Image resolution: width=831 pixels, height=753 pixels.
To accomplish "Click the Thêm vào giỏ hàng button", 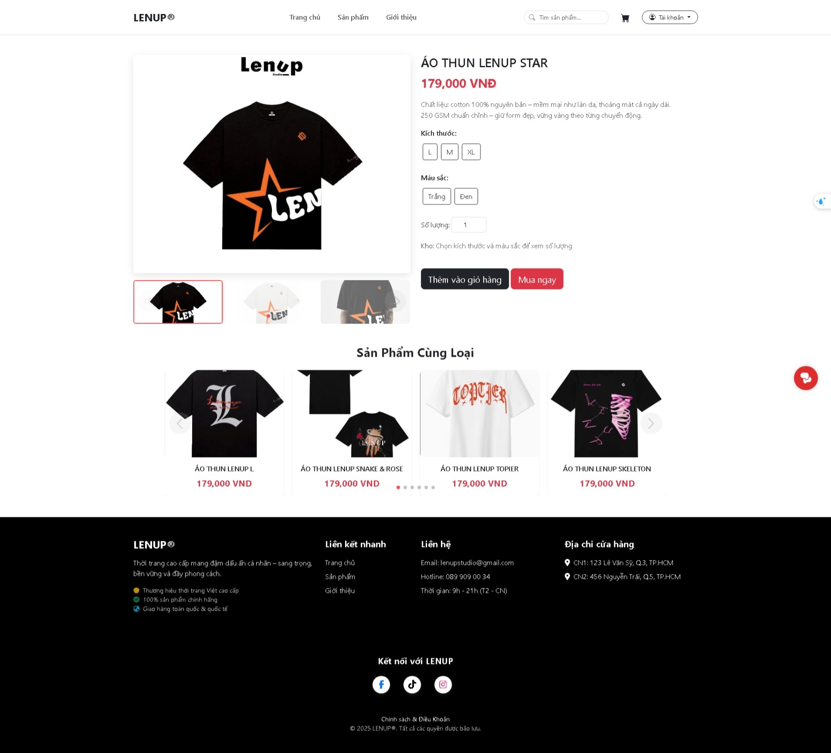I will pyautogui.click(x=465, y=279).
